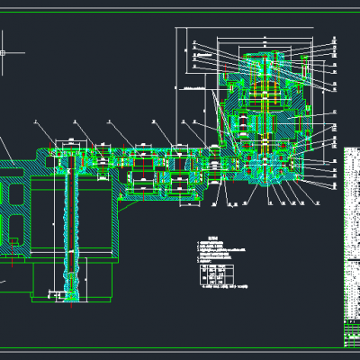Click the horizontal dimension below arm's right end

click(190, 204)
